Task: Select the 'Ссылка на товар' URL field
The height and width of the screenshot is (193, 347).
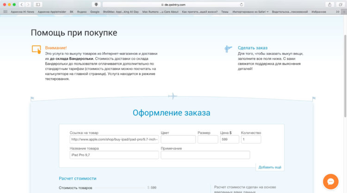Action: (114, 139)
